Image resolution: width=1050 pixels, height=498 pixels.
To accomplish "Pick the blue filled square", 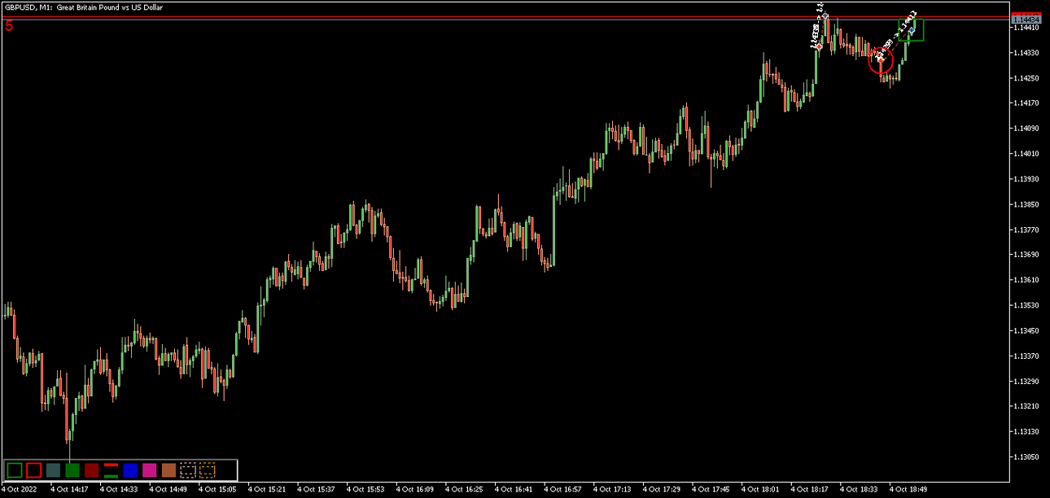I will point(130,470).
